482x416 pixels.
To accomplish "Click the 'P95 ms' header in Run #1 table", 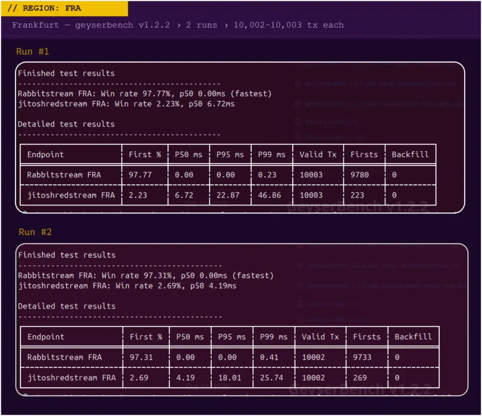I will [x=230, y=155].
